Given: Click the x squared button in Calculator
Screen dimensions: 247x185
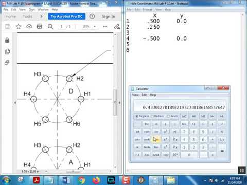Looking at the screenshot, I should click(166, 132).
